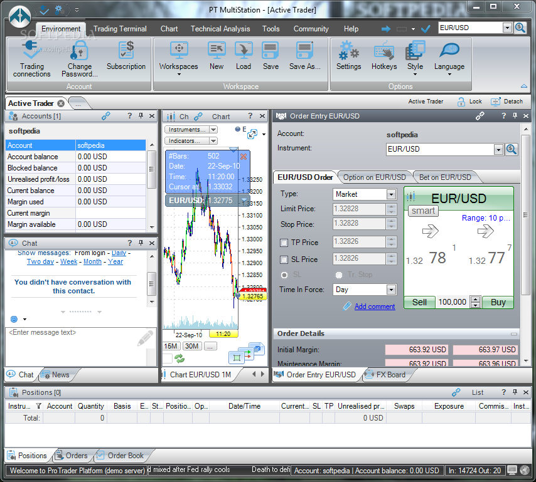Image resolution: width=536 pixels, height=482 pixels.
Task: Open the Instrument EUR/USD dropdown in Order Entry
Action: [x=498, y=149]
